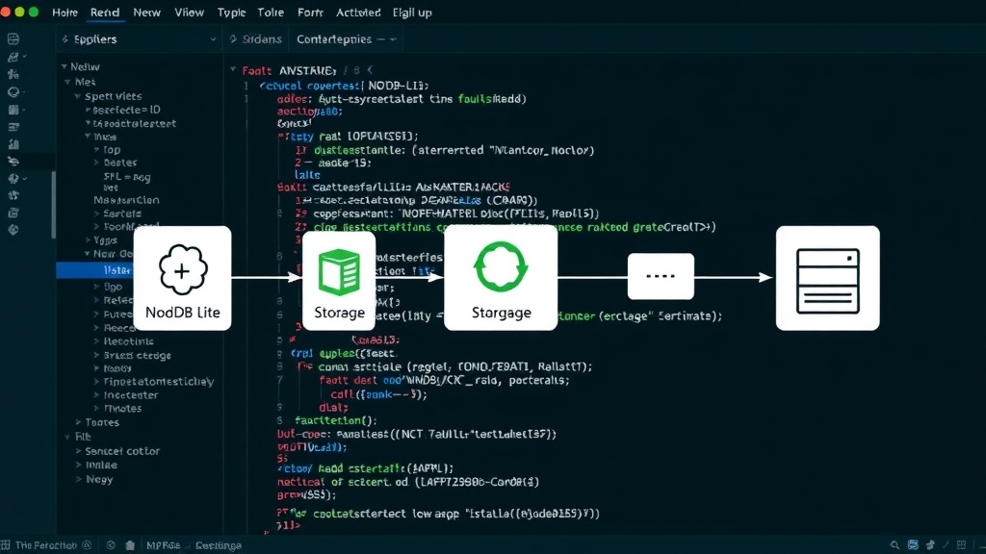The image size is (986, 554).
Task: Switch to the Contarteprles tab
Action: pos(334,38)
